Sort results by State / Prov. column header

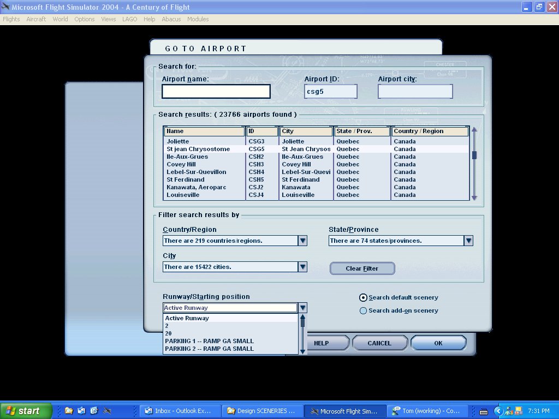[362, 131]
